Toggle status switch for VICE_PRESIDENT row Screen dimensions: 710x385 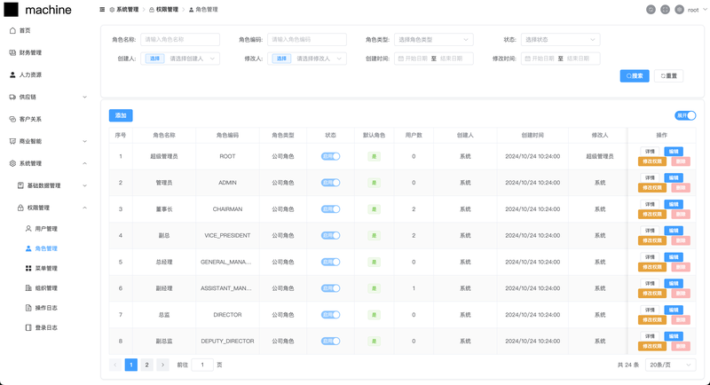(x=330, y=235)
